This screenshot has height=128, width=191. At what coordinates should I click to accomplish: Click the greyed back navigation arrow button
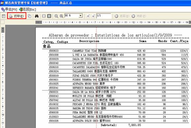pyautogui.click(x=122, y=16)
